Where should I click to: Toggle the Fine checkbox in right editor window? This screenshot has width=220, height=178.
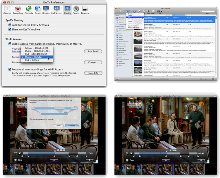click(x=127, y=160)
